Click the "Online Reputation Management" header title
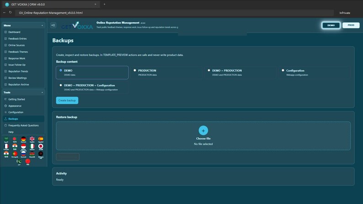The width and height of the screenshot is (363, 204). 118,23
